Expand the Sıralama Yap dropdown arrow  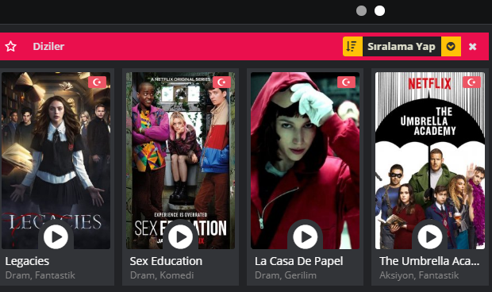(451, 47)
